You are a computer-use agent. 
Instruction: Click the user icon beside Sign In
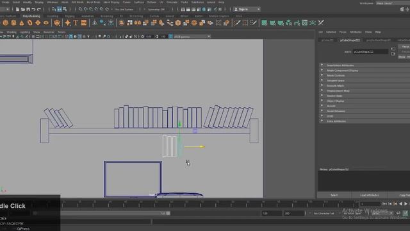(236, 9)
